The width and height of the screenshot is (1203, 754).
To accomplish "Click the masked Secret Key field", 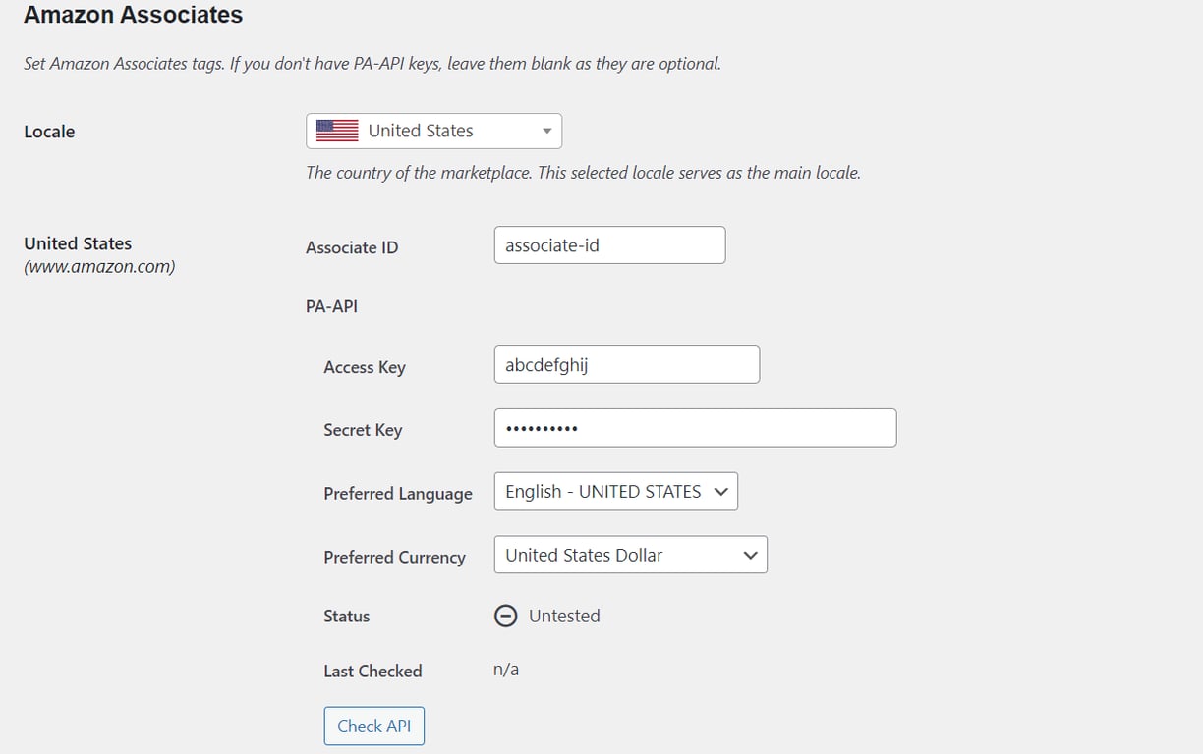I will [x=694, y=428].
